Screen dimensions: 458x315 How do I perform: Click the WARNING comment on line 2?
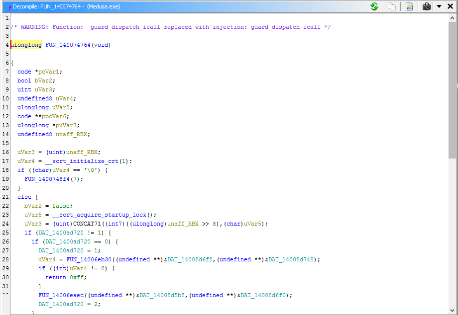click(171, 27)
